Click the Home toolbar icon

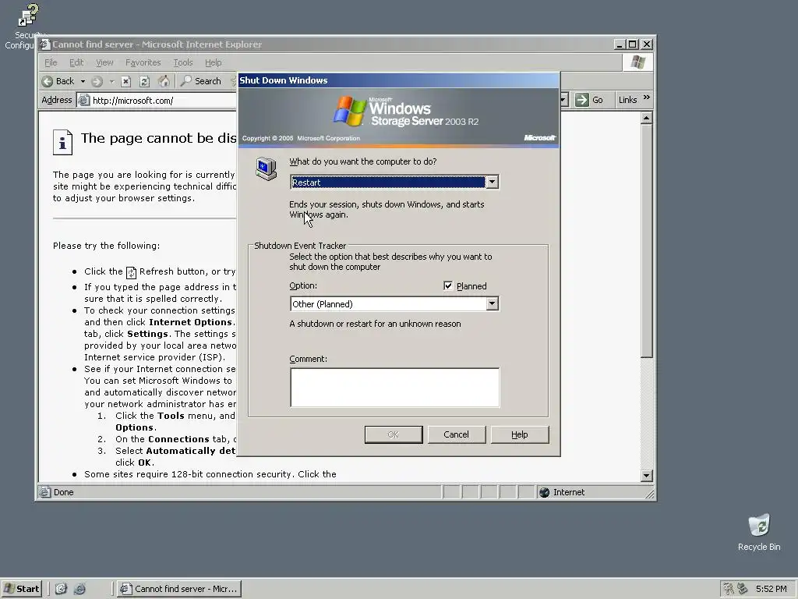click(164, 81)
